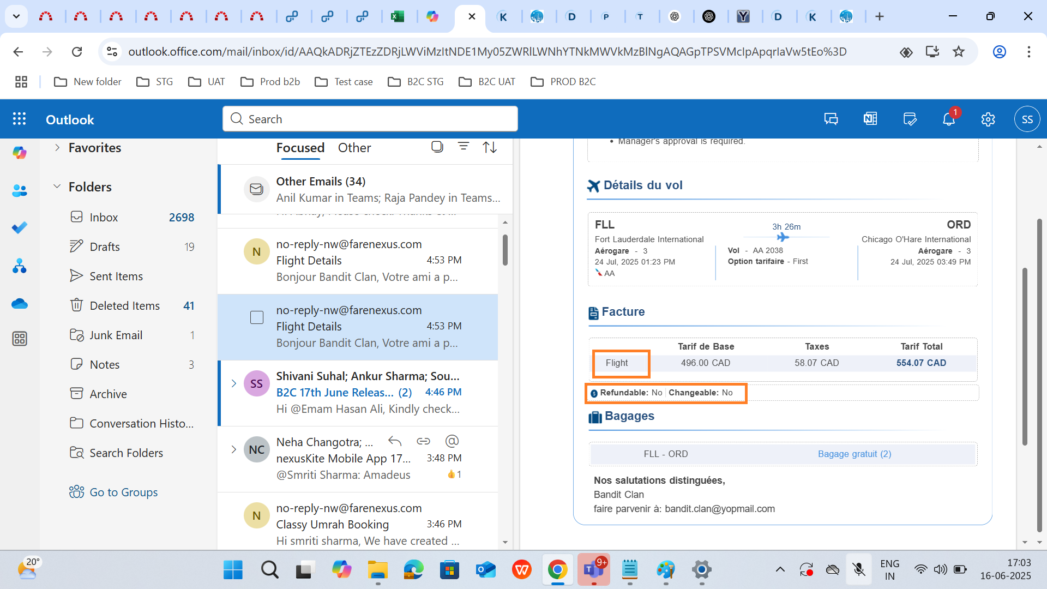
Task: Open Prod b2b bookmark folder
Action: [x=270, y=82]
